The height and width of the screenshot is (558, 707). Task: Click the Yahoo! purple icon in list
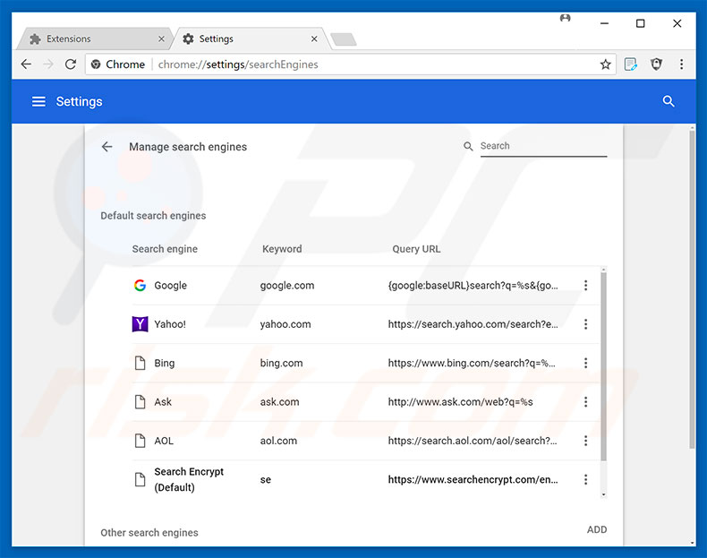pos(140,324)
